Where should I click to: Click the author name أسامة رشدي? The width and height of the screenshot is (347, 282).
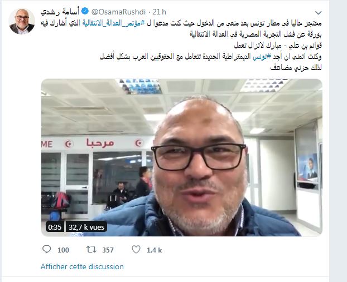coord(60,12)
